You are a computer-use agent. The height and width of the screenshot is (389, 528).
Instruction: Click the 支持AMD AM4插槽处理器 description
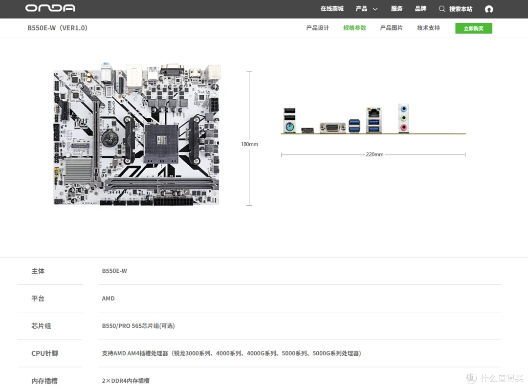pos(232,353)
